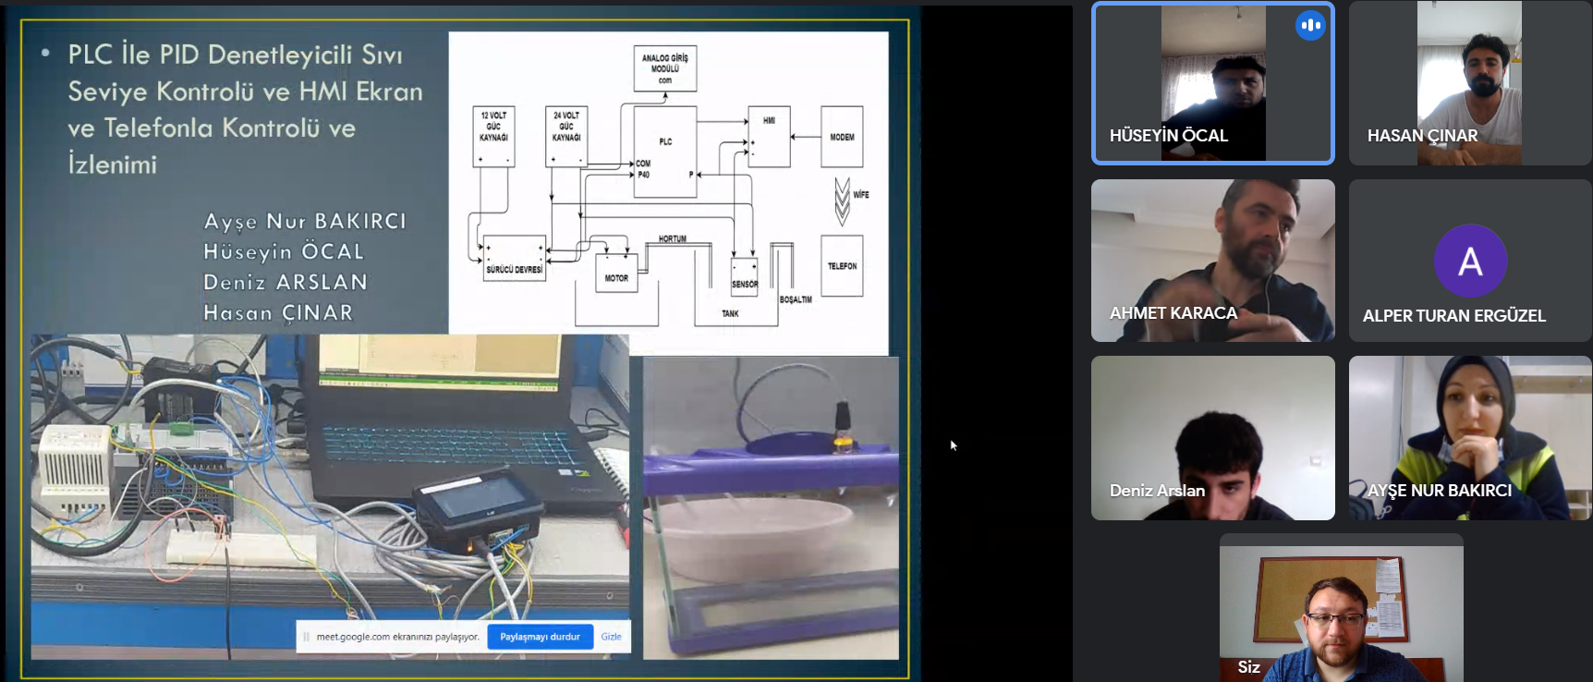Click the drag handle on the sharing bar
This screenshot has width=1593, height=682.
(x=306, y=637)
